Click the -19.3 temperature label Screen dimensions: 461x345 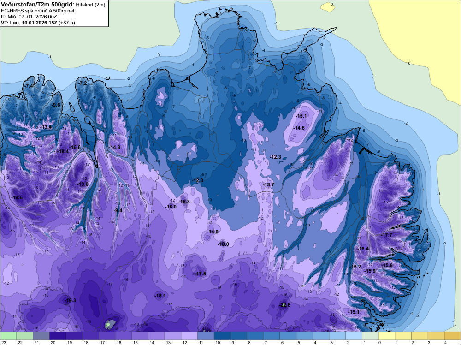(70, 300)
